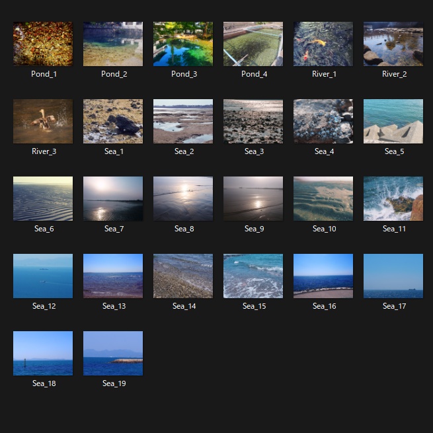Click the 'Pond_2' file name label
Screen dimensions: 433x433
114,74
